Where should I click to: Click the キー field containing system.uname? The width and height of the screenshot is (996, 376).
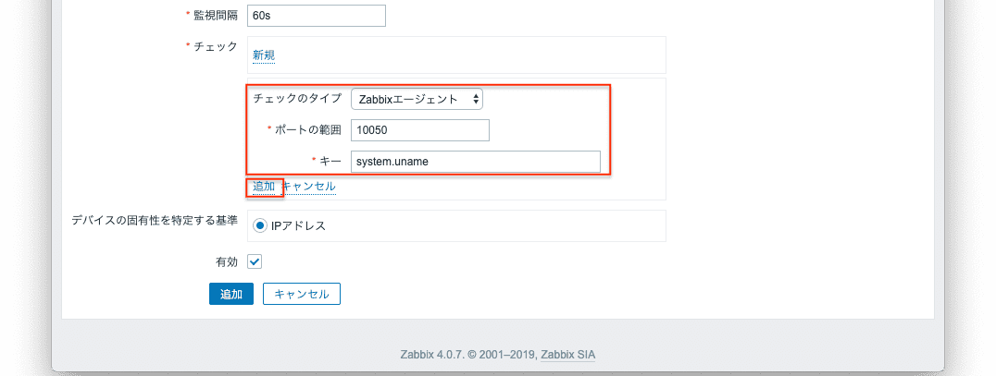(x=476, y=162)
